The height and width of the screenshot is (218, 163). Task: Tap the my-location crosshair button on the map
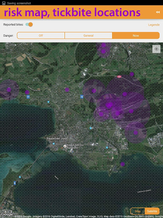(156, 49)
